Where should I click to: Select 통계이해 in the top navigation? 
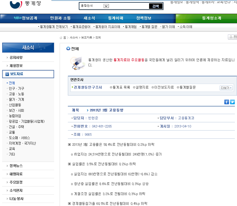point(116,18)
